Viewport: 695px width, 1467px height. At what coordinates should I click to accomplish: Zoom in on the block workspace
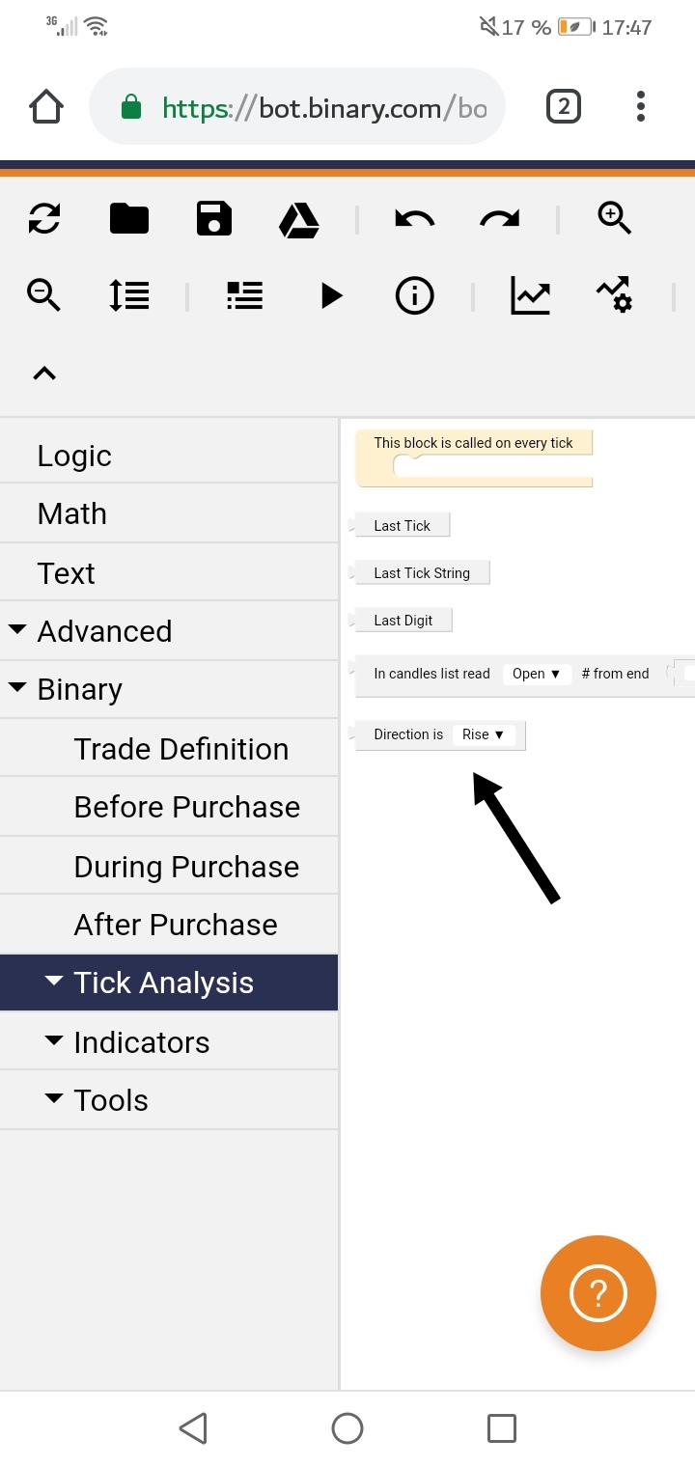tap(615, 219)
